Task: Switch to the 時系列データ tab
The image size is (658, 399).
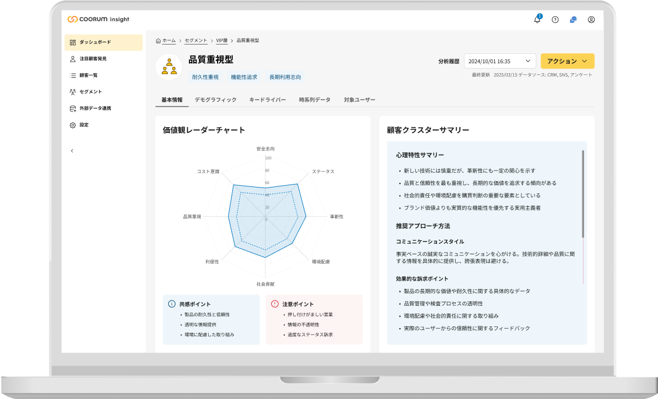Action: [315, 100]
